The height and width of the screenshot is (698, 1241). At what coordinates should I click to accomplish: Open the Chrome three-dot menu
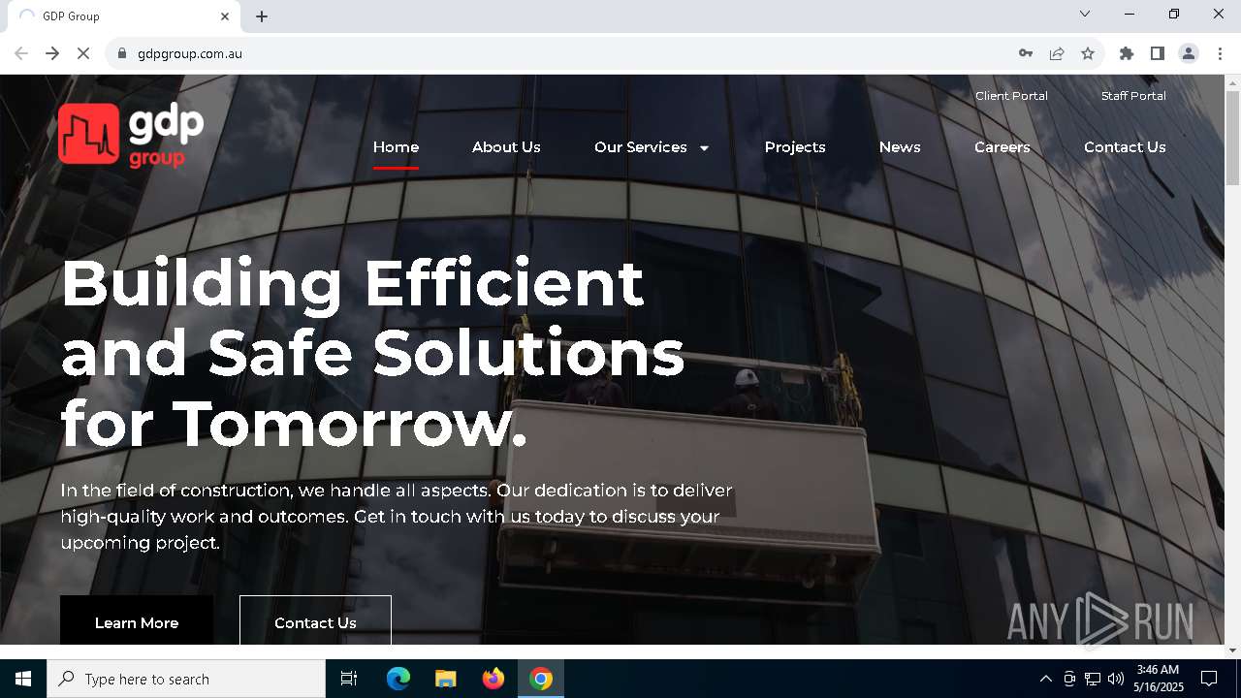[x=1220, y=53]
